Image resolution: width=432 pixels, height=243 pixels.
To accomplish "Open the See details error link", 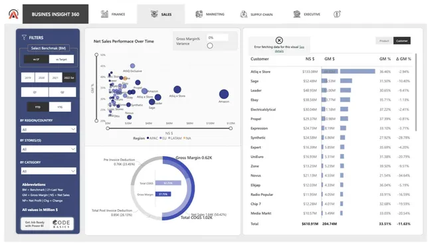I will 289,49.
